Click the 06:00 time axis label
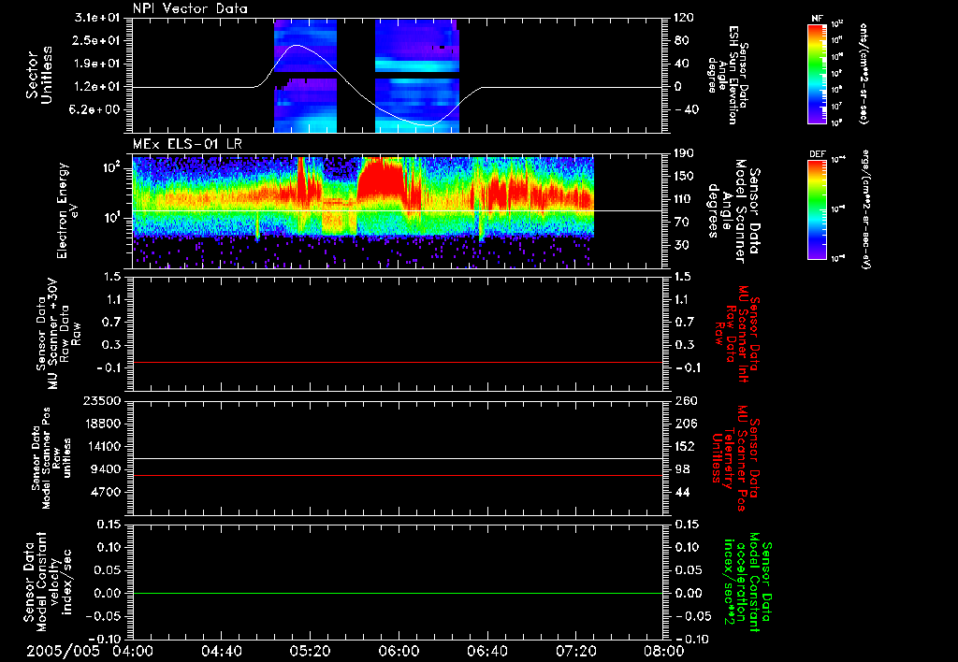The height and width of the screenshot is (662, 958). [400, 650]
